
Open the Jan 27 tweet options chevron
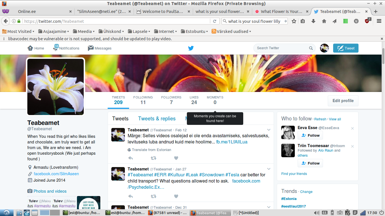point(269,169)
